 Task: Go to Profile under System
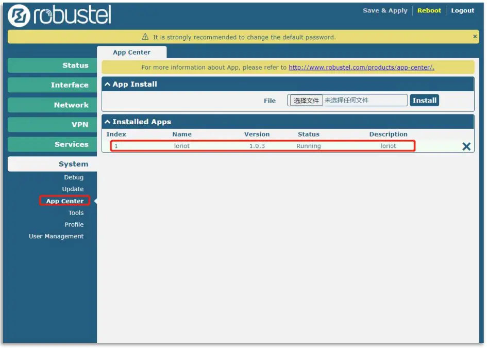74,224
